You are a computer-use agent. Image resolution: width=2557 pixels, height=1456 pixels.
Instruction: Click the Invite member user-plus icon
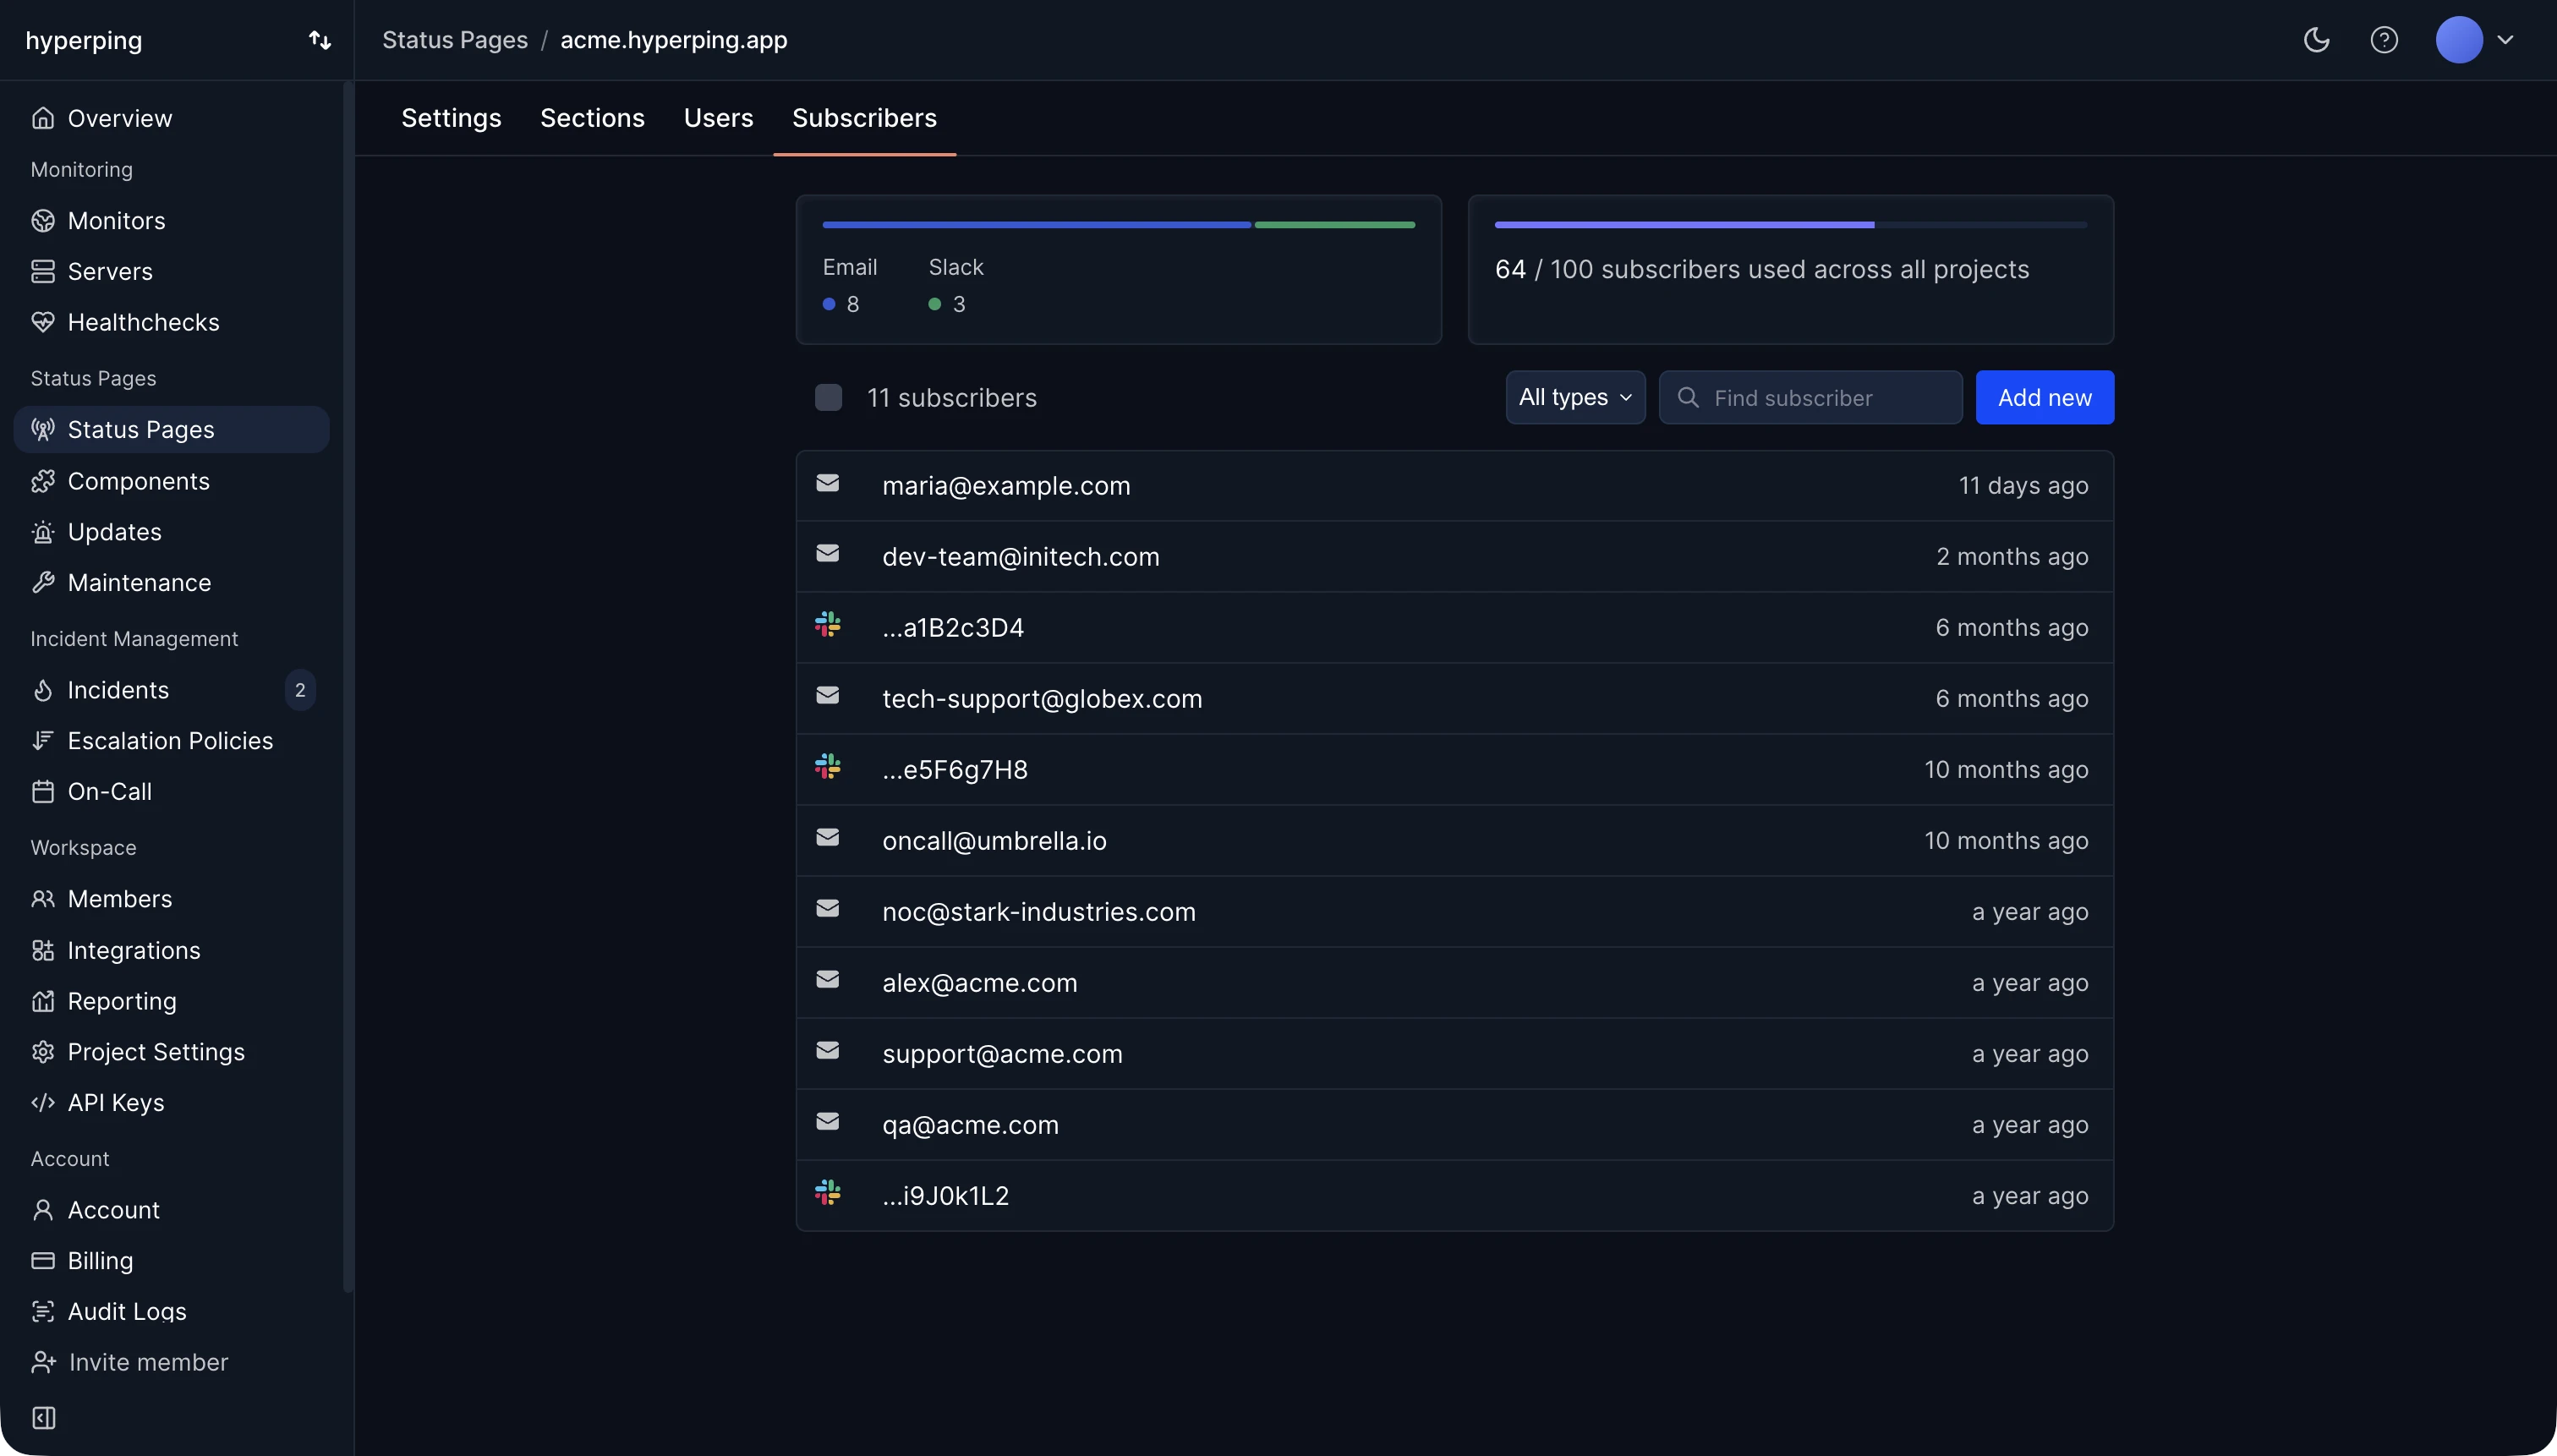tap(43, 1362)
